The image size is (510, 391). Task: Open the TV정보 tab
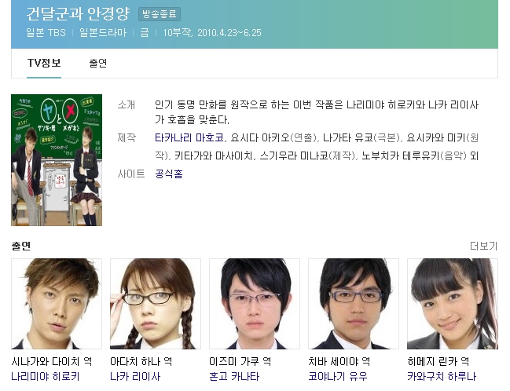click(x=44, y=63)
